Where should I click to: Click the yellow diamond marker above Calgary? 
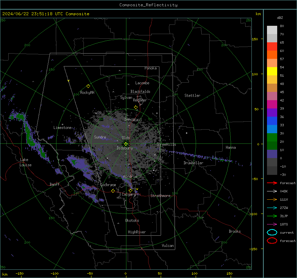pos(130,190)
